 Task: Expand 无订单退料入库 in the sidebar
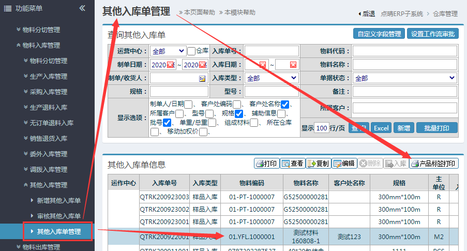click(x=48, y=123)
